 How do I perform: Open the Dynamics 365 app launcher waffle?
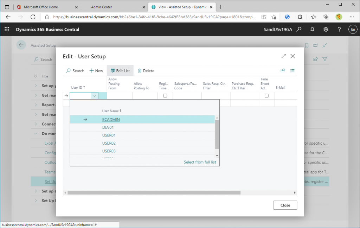[x=7, y=29]
